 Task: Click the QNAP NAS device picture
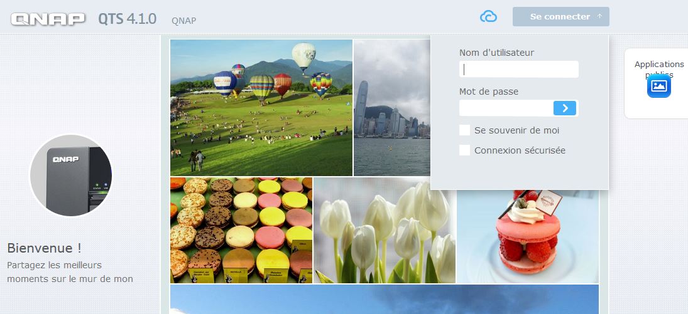click(x=71, y=175)
